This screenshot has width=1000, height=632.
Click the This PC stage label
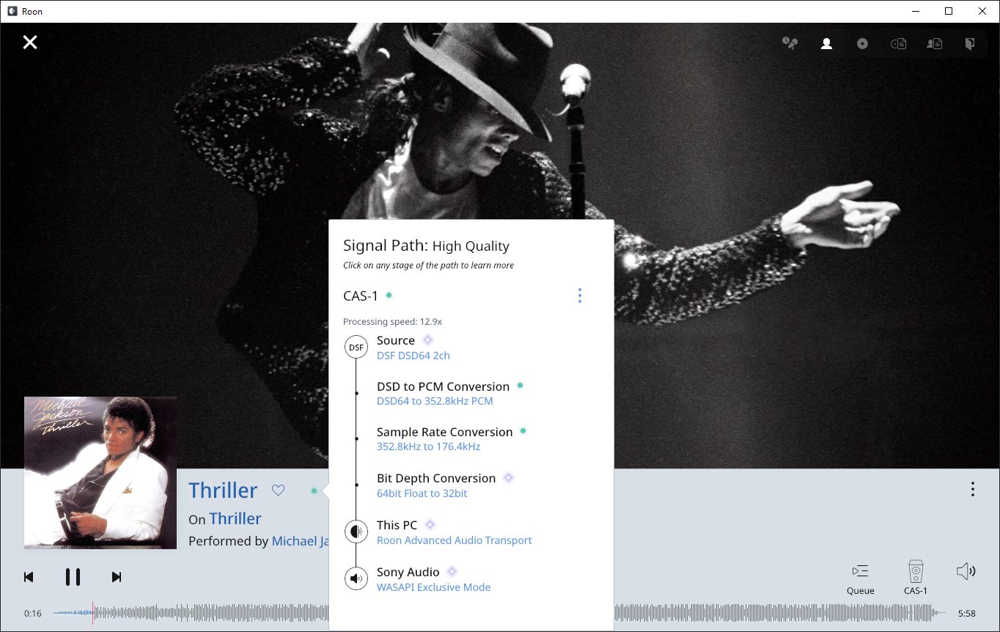397,525
